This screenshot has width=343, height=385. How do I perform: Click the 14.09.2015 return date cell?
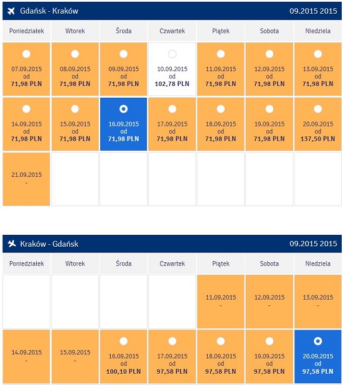(26, 356)
